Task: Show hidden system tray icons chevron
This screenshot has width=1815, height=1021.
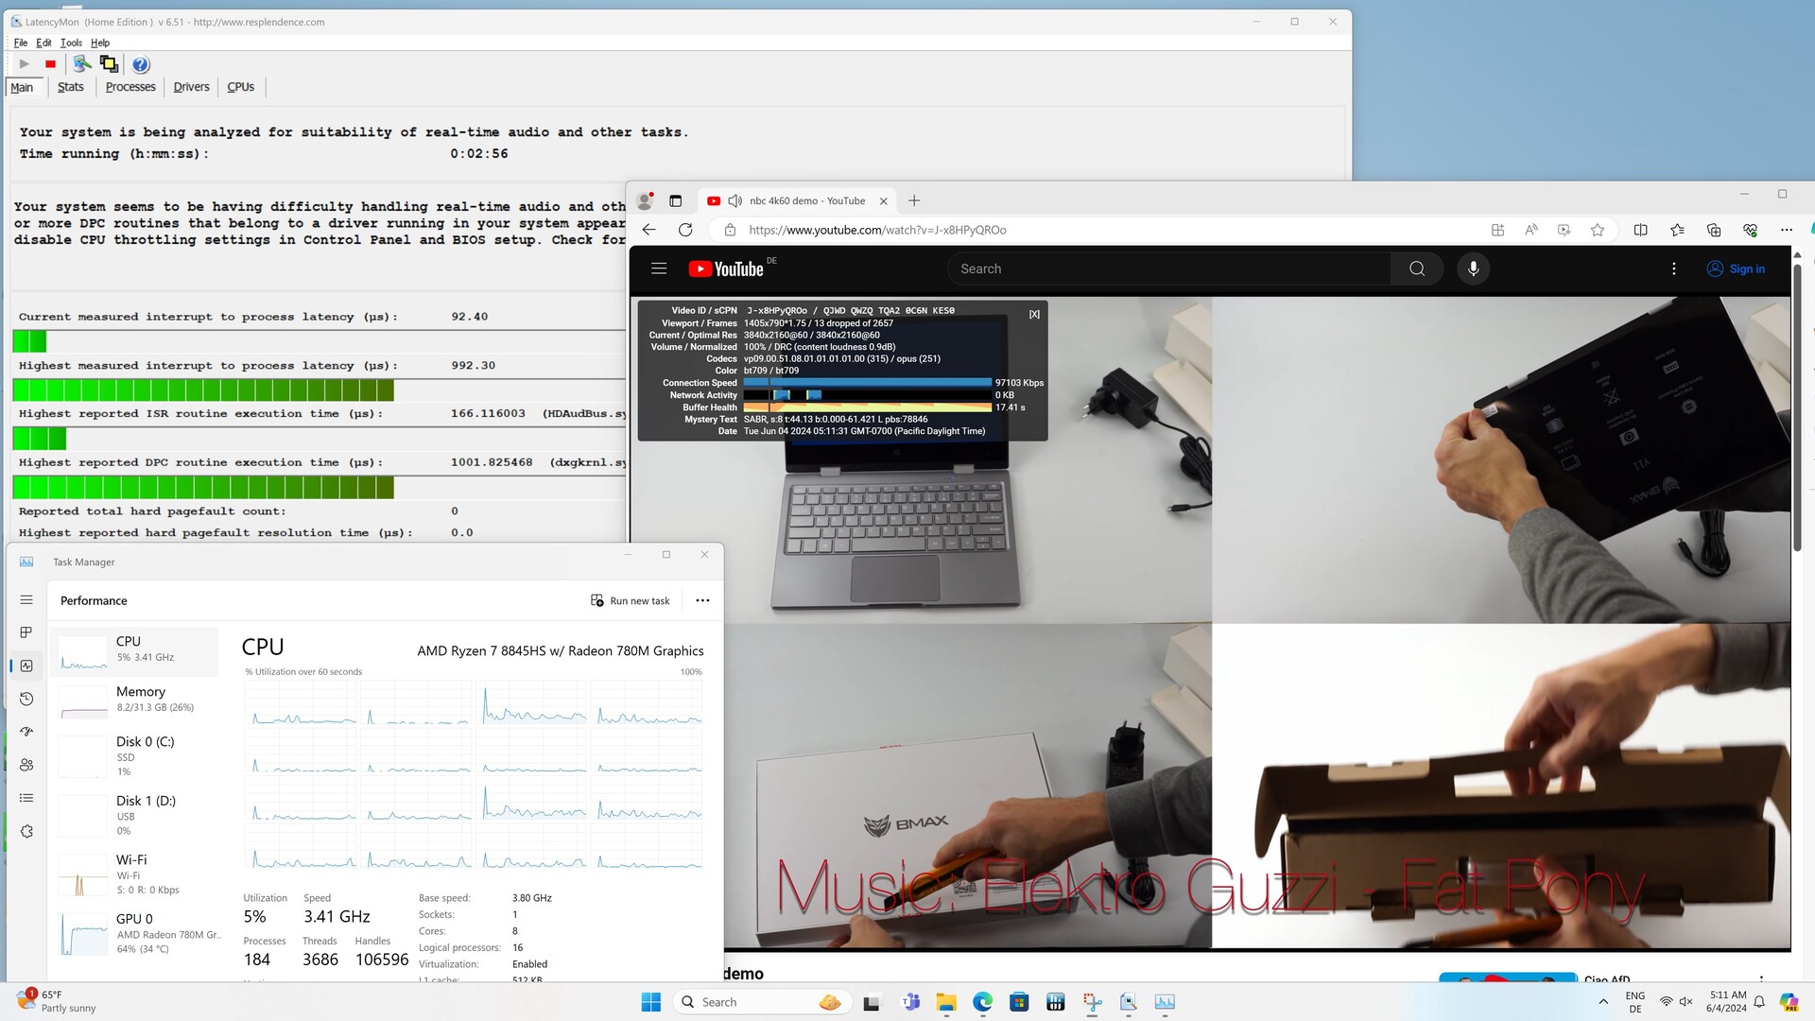Action: point(1602,1001)
